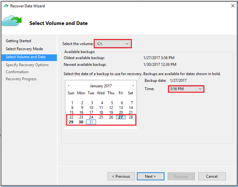Select January 29 in the calendar
238x187 pixels.
coord(71,122)
